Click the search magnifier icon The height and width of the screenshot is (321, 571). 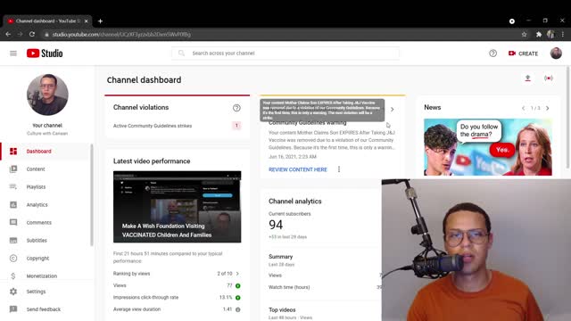point(181,53)
